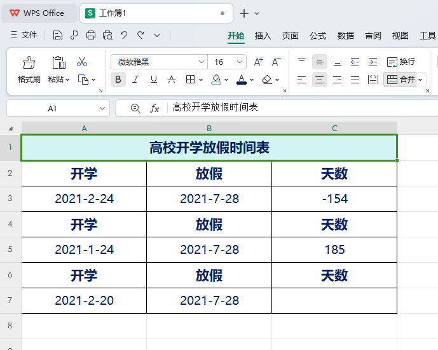Expand the Copy options arrow
Image resolution: width=438 pixels, height=350 pixels.
pyautogui.click(x=93, y=80)
